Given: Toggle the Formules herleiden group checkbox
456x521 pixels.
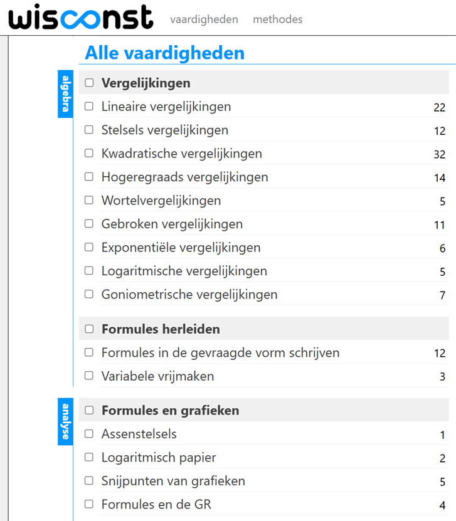Looking at the screenshot, I should pos(89,329).
